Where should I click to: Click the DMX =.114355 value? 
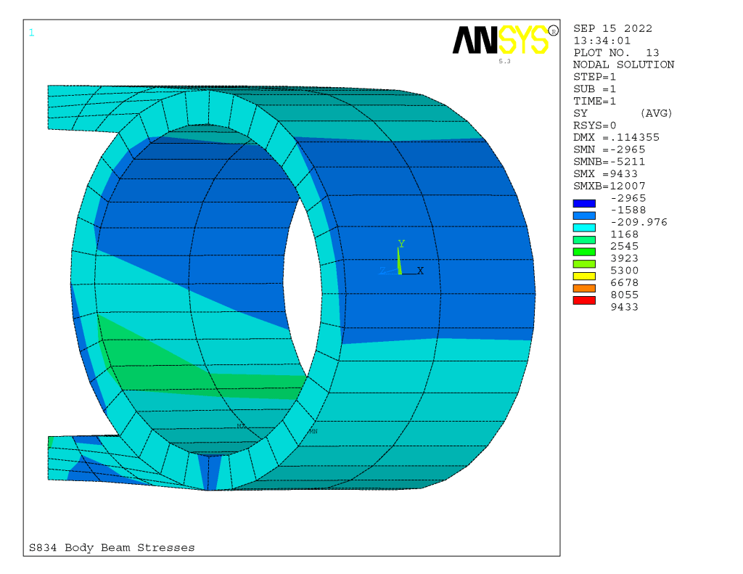616,137
